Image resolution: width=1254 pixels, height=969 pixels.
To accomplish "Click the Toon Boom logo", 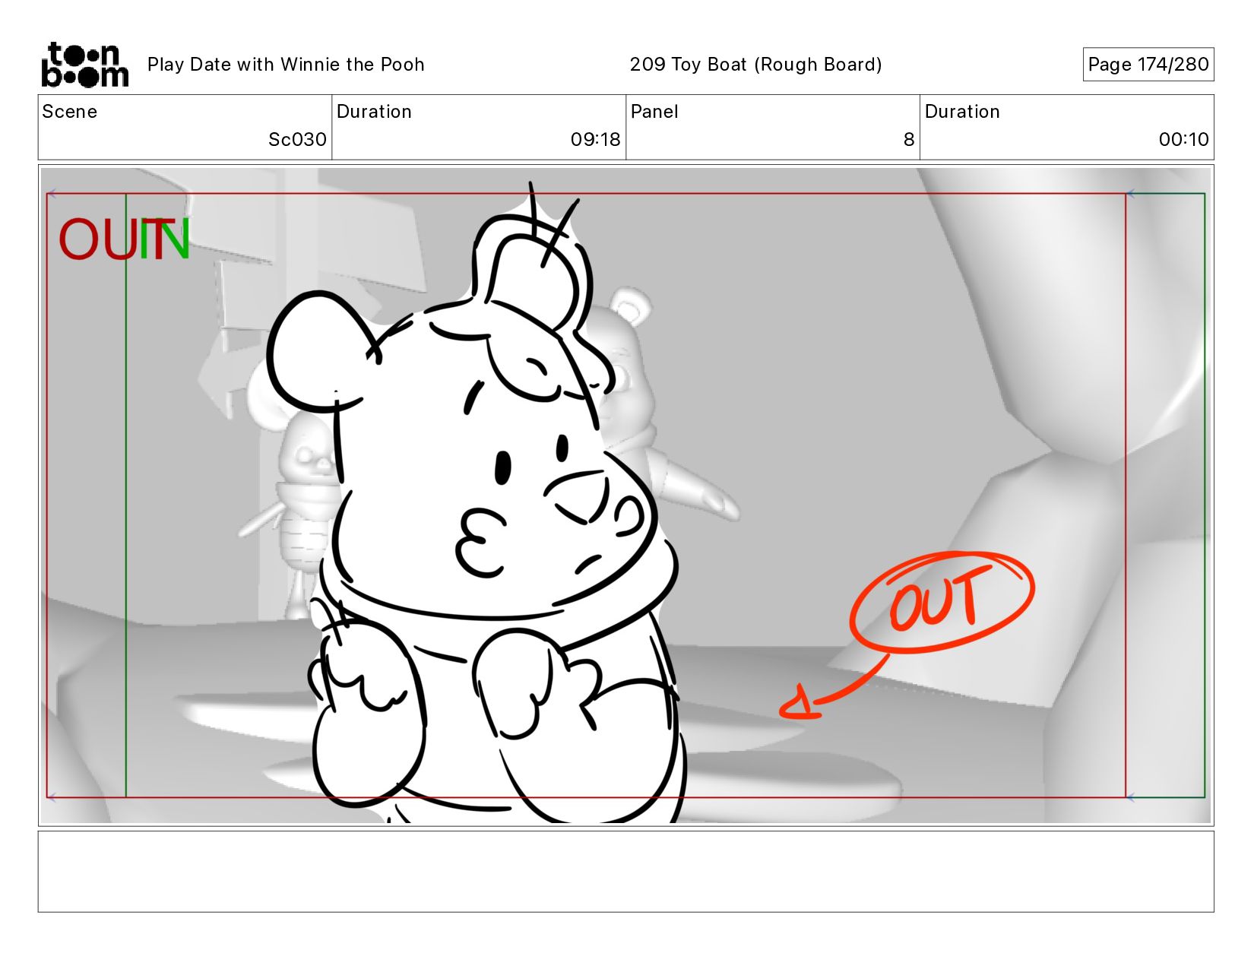I will (x=84, y=65).
